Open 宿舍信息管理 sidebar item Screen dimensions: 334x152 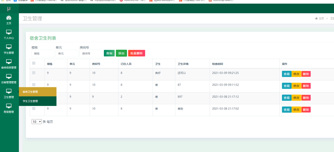point(9,64)
